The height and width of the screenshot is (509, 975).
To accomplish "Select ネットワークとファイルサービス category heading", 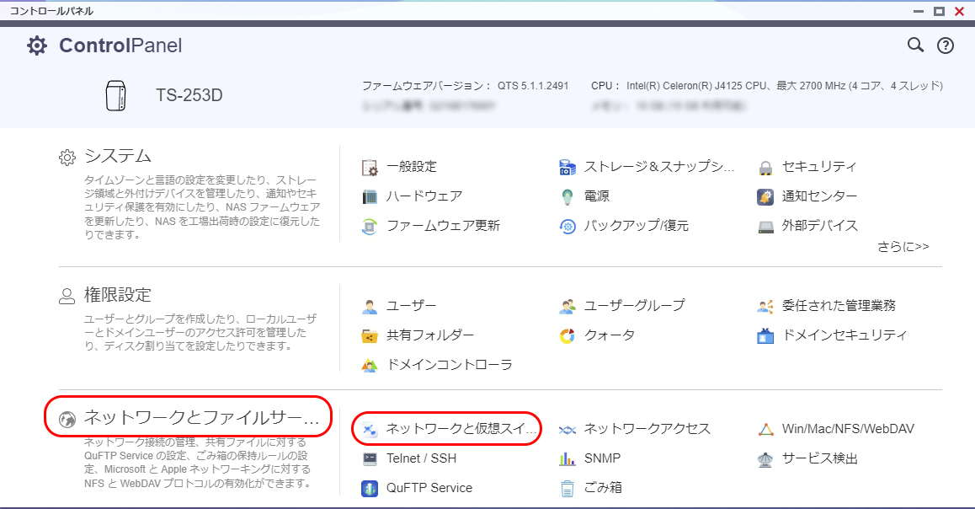I will (x=201, y=417).
